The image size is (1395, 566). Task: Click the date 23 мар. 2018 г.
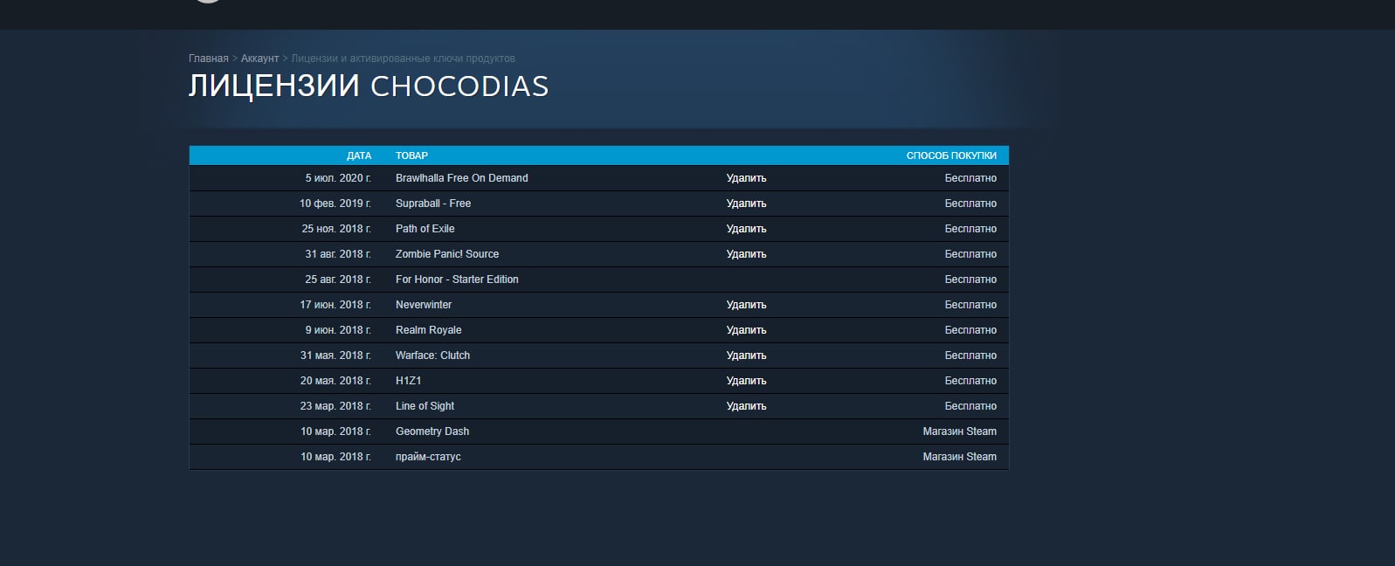pyautogui.click(x=335, y=406)
